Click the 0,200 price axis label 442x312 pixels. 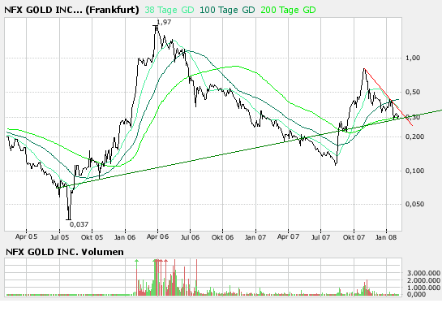[414, 136]
